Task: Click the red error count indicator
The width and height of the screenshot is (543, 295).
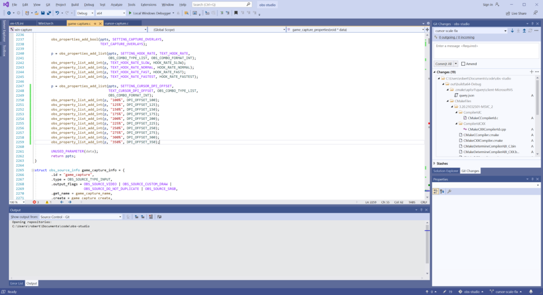Action: coord(36,202)
